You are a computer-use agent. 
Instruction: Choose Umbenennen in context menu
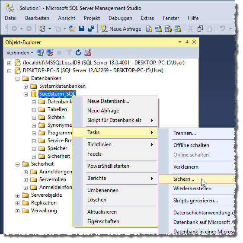click(x=115, y=190)
